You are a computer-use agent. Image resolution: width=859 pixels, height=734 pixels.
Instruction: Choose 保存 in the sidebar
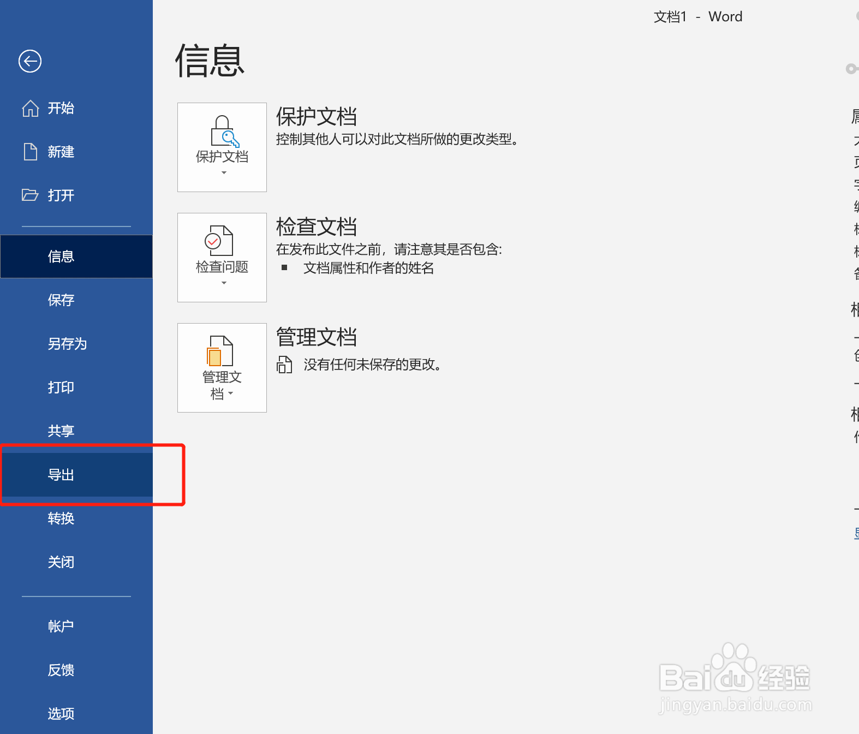point(76,300)
